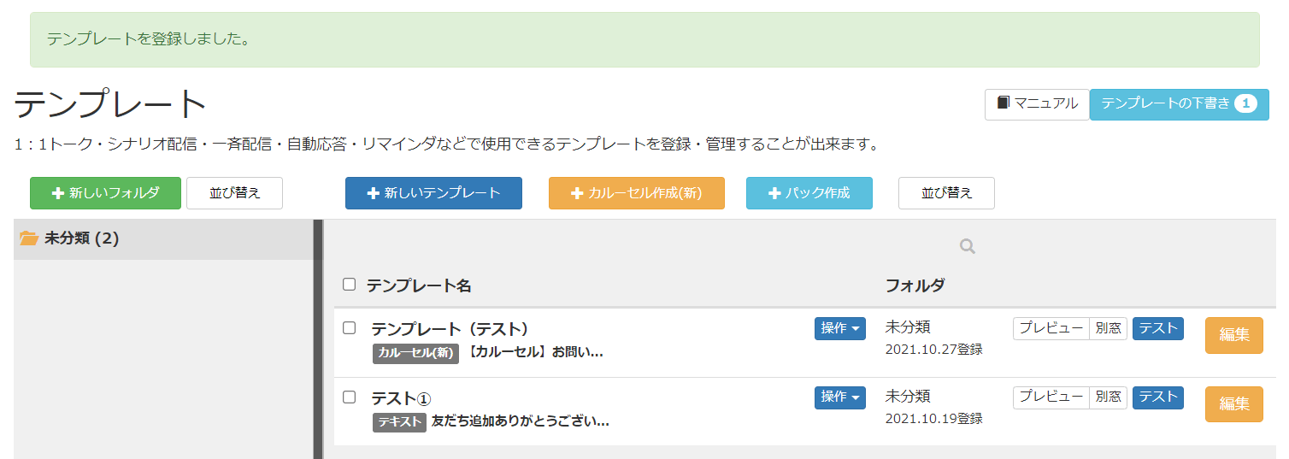Click 編集 for テンプレート（テスト）
This screenshot has height=459, width=1289.
click(1234, 335)
